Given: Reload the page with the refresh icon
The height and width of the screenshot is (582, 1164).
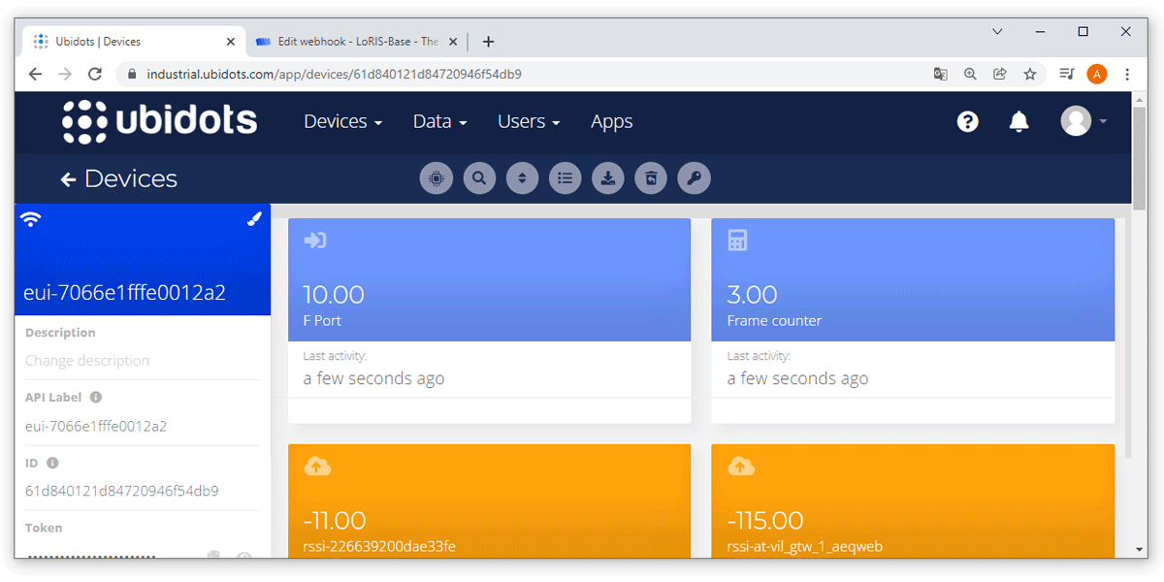Looking at the screenshot, I should point(95,74).
